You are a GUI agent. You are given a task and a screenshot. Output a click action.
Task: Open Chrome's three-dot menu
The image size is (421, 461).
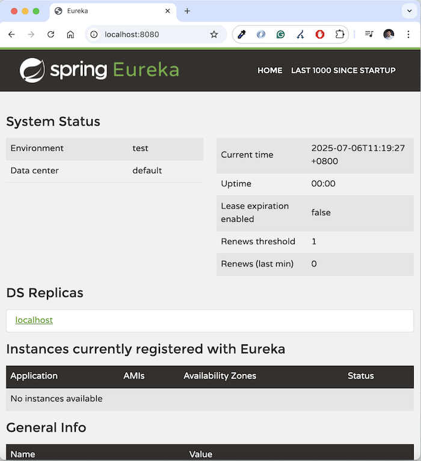[408, 34]
